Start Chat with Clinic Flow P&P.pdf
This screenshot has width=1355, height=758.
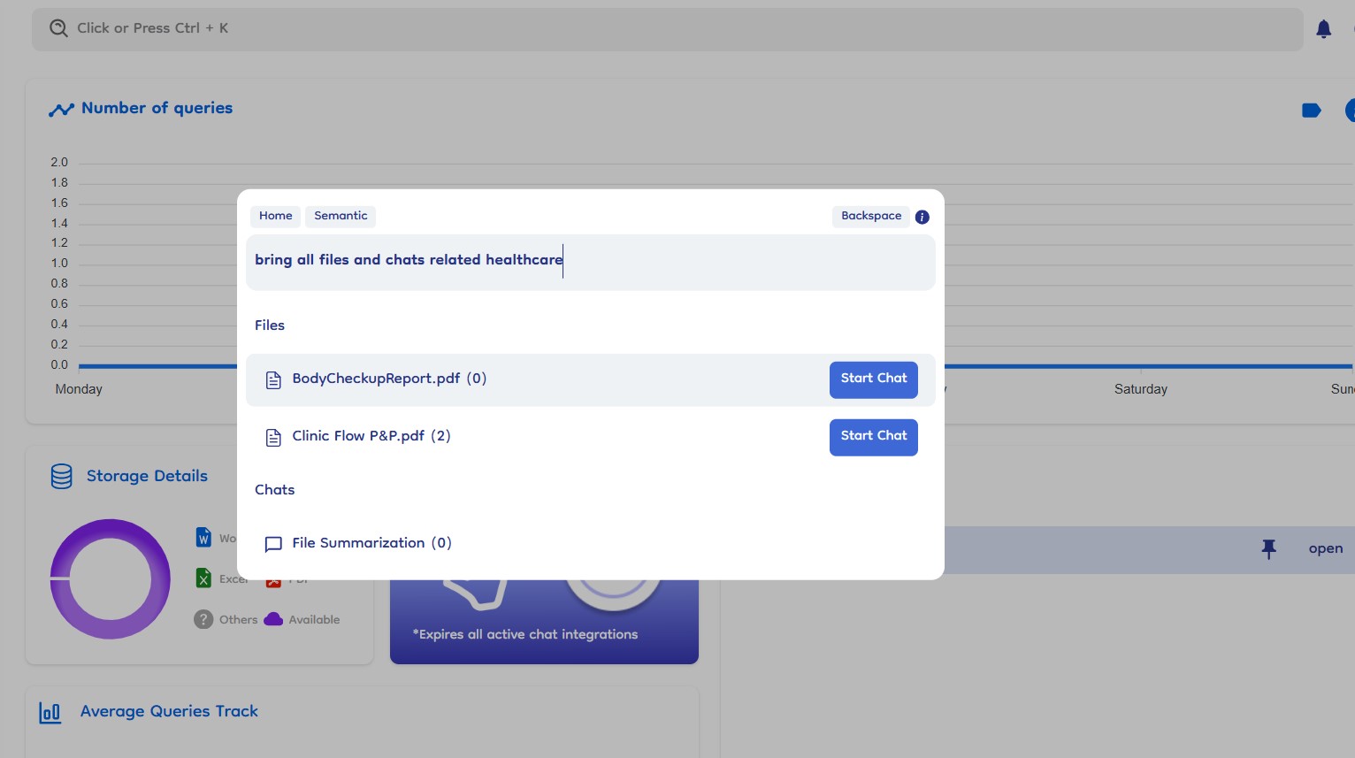pyautogui.click(x=873, y=437)
